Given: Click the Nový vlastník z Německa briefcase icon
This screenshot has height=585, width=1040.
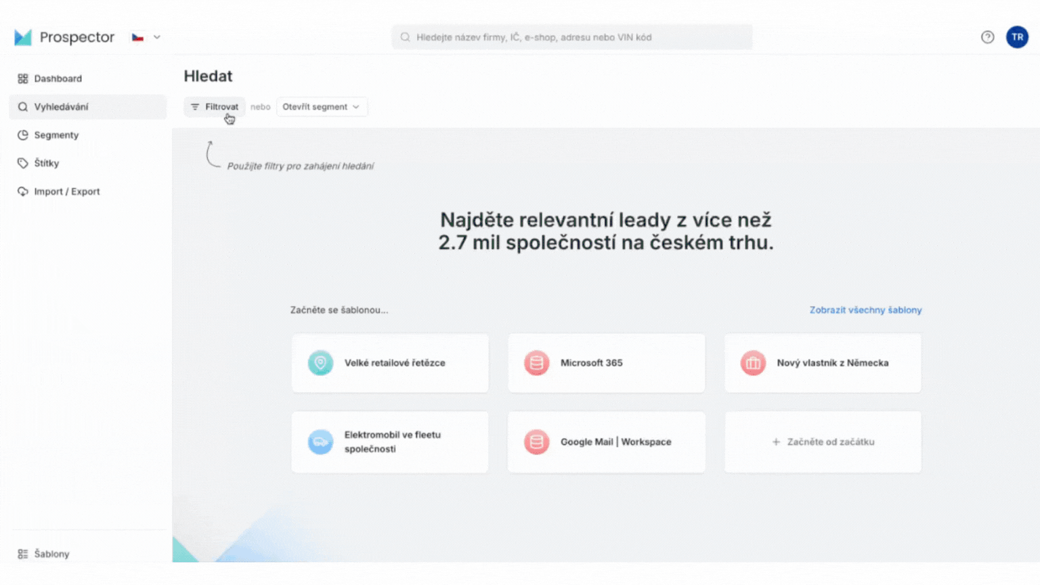Looking at the screenshot, I should [x=753, y=363].
